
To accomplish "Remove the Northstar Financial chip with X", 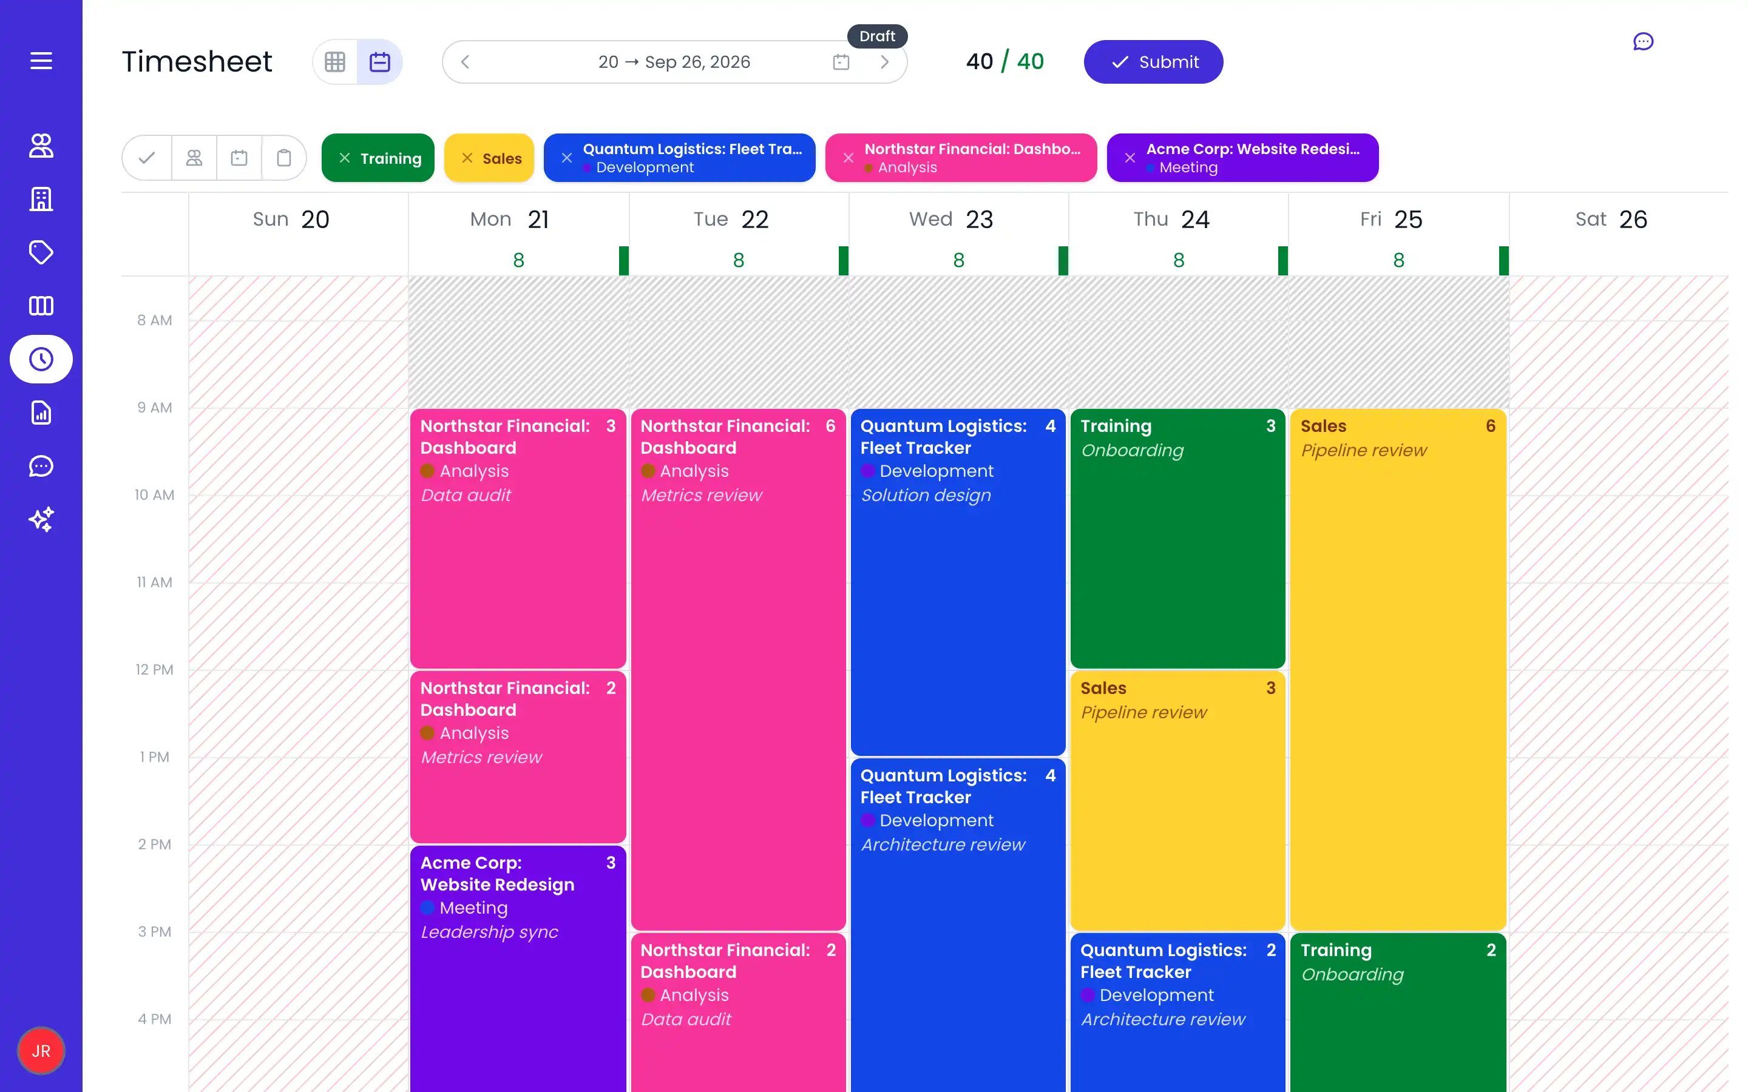I will [x=848, y=158].
